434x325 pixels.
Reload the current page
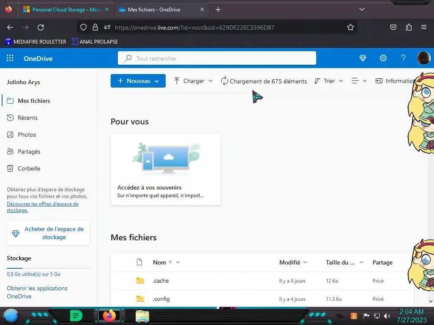pyautogui.click(x=41, y=28)
